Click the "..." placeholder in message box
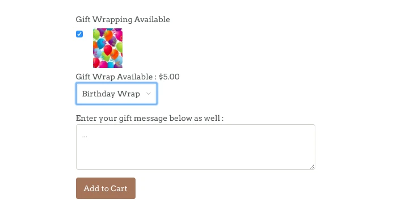Viewport: 397px width, 215px height. point(85,136)
